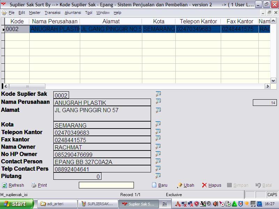The height and width of the screenshot is (209, 279).
Task: Create new record with Baru
Action: (160, 185)
